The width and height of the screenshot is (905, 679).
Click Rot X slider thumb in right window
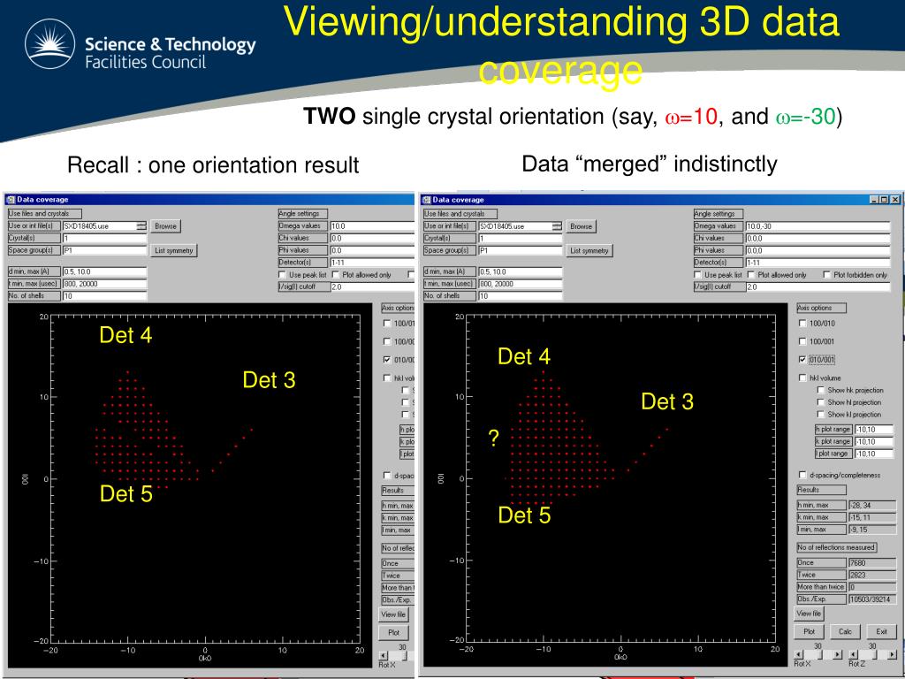tap(818, 655)
